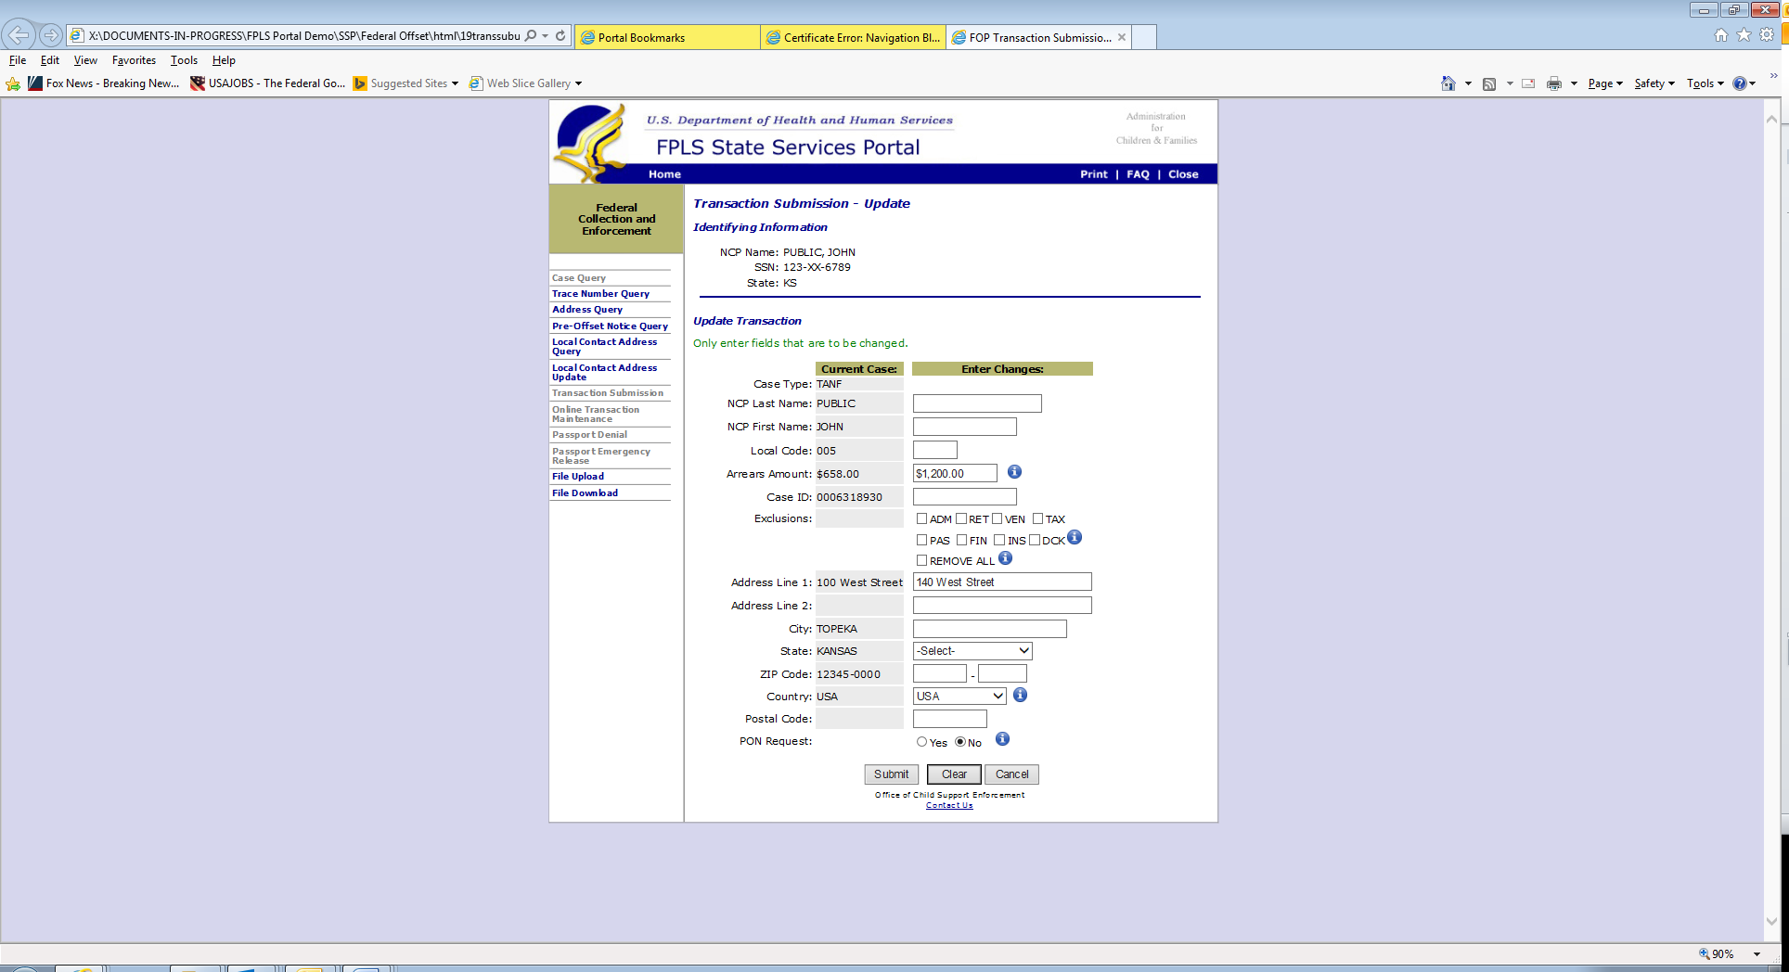Switch to the Certificate Error tab

click(x=853, y=37)
